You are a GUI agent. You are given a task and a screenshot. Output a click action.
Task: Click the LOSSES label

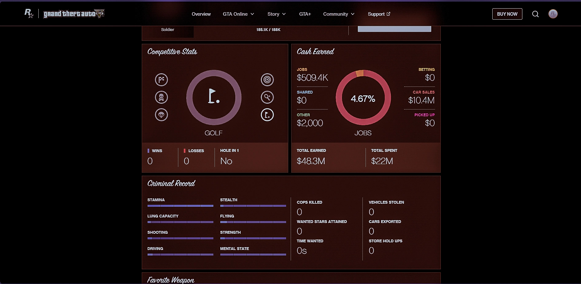click(x=196, y=151)
